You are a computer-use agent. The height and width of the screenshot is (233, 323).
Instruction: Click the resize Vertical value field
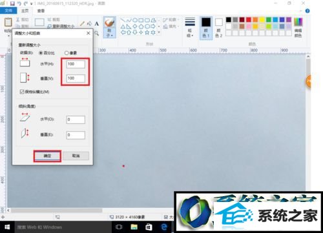point(76,78)
